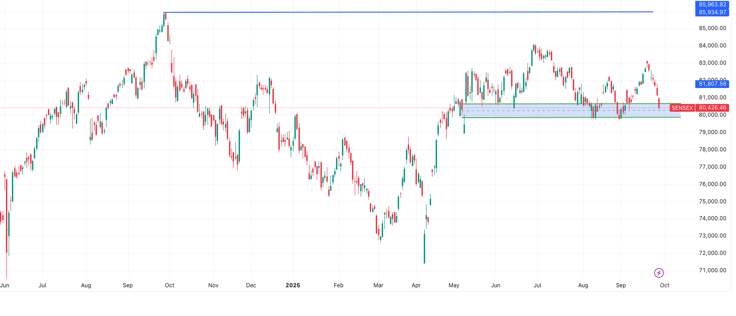The width and height of the screenshot is (736, 316).
Task: Click the Dec label on time axis
Action: (x=251, y=285)
